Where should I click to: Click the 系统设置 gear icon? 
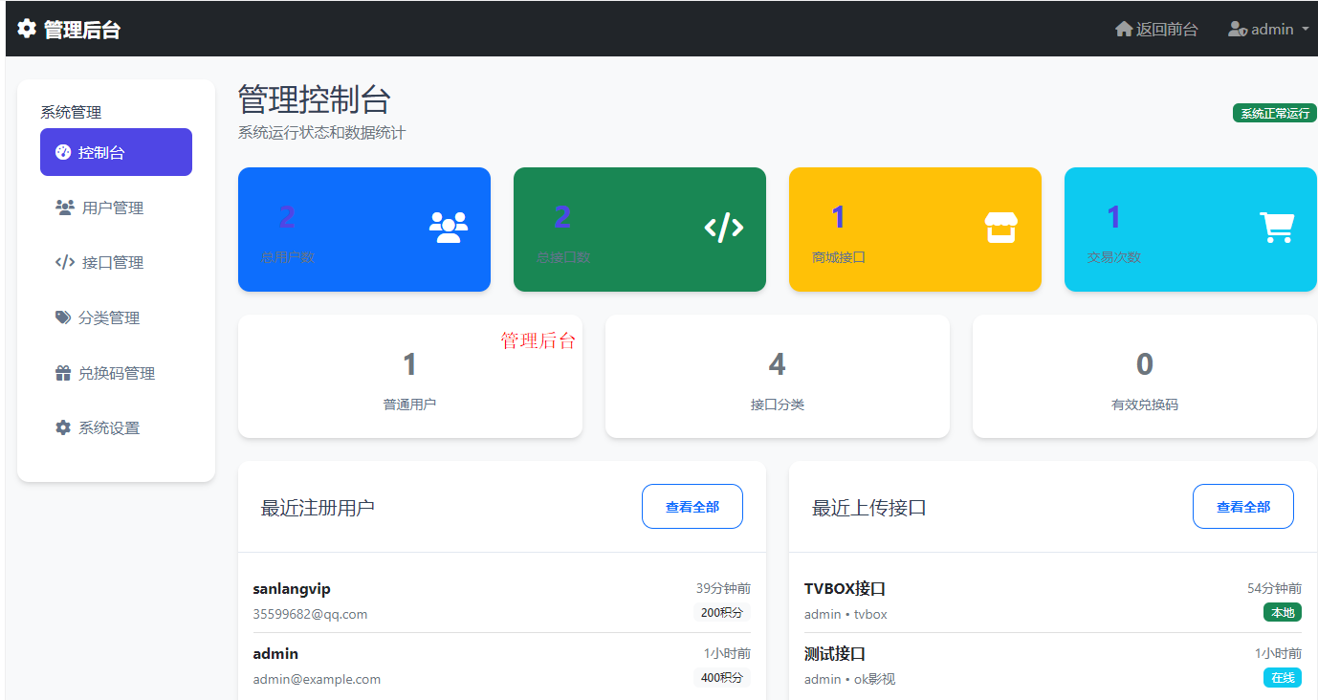[63, 427]
